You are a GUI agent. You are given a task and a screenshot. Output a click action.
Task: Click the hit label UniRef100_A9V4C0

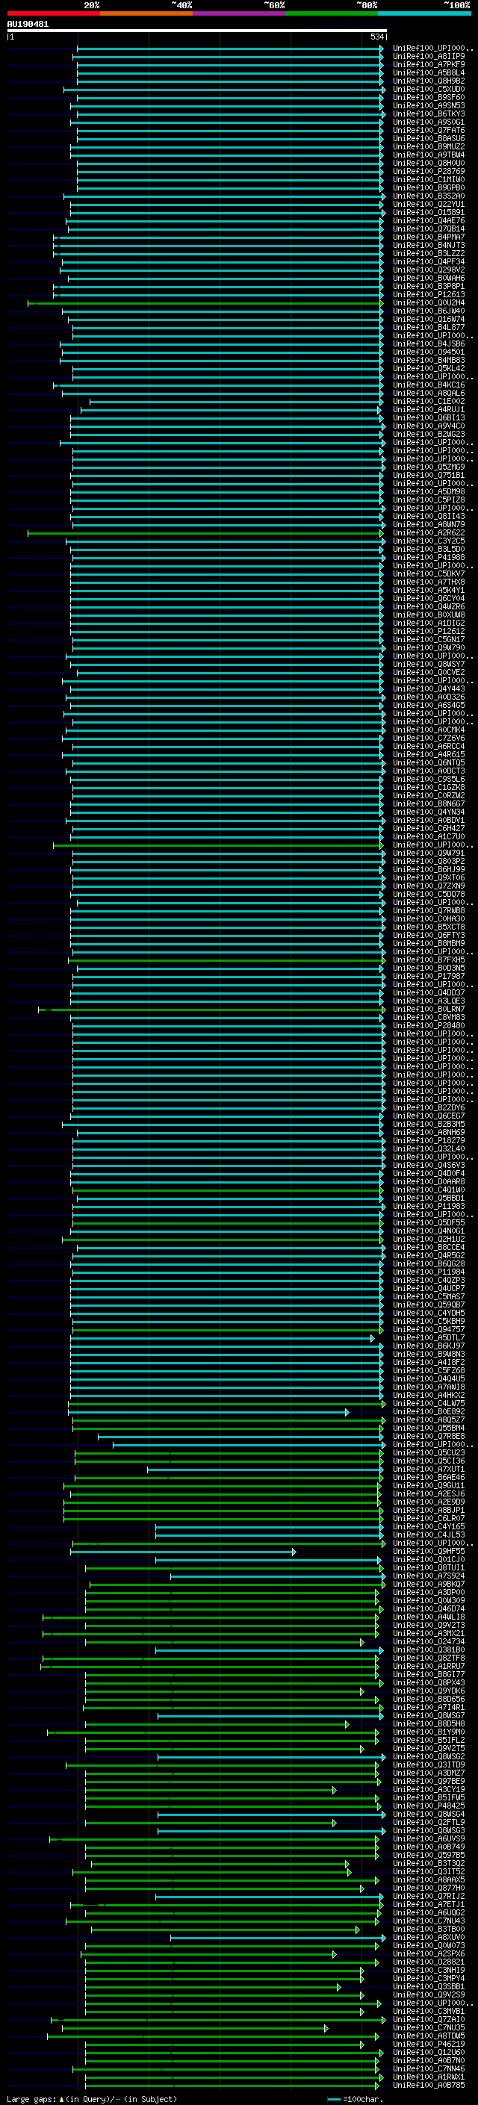point(429,426)
